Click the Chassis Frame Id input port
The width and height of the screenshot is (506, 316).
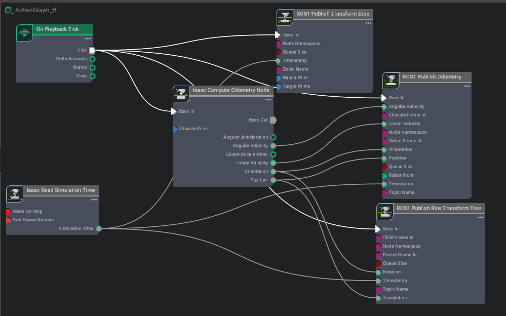pyautogui.click(x=384, y=115)
